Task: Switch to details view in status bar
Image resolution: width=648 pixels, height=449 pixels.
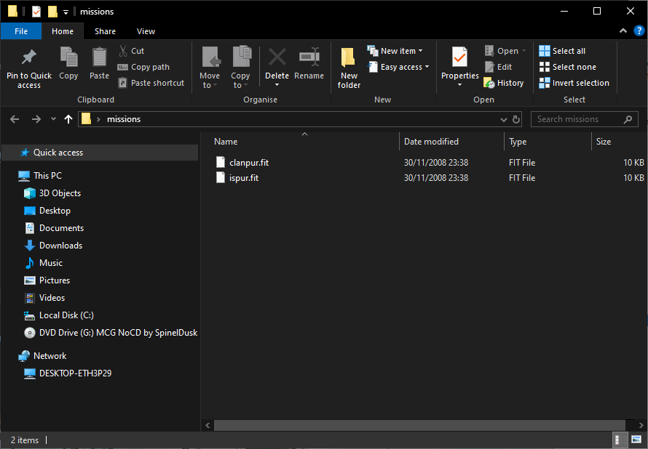Action: click(x=618, y=440)
